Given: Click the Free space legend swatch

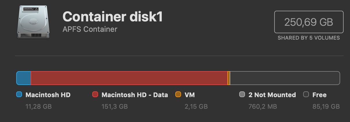Looking at the screenshot, I should click(x=306, y=95).
